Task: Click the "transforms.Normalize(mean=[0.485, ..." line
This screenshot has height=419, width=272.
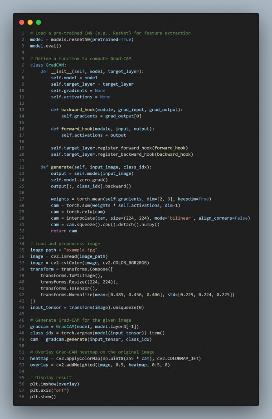Action: click(x=137, y=295)
